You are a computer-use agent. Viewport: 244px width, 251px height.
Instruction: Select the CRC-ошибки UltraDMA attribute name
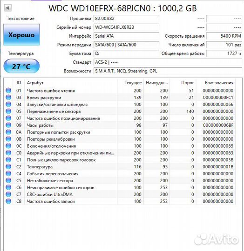[x=50, y=194]
